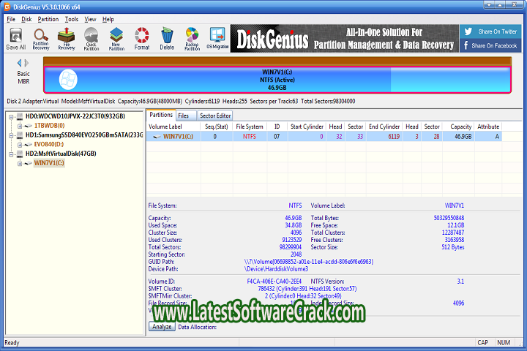Click the Capacity column header

458,127
